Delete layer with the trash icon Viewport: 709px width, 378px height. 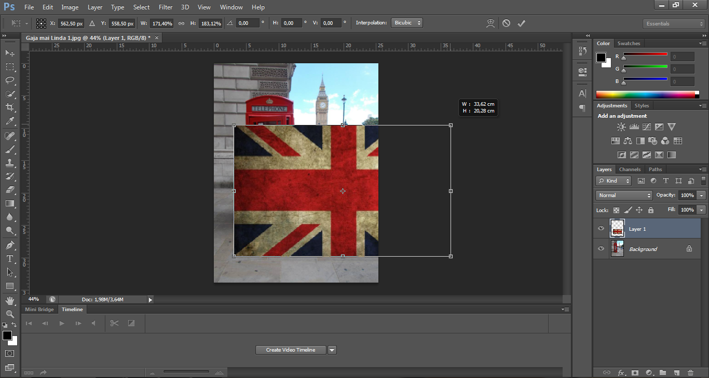point(690,372)
